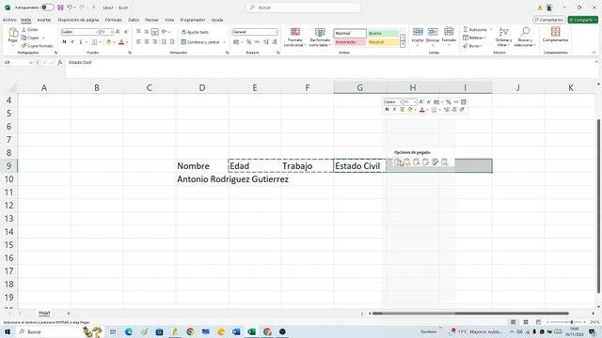Image resolution: width=602 pixels, height=338 pixels.
Task: Collapse the ribbon using the chevron
Action: pos(594,53)
